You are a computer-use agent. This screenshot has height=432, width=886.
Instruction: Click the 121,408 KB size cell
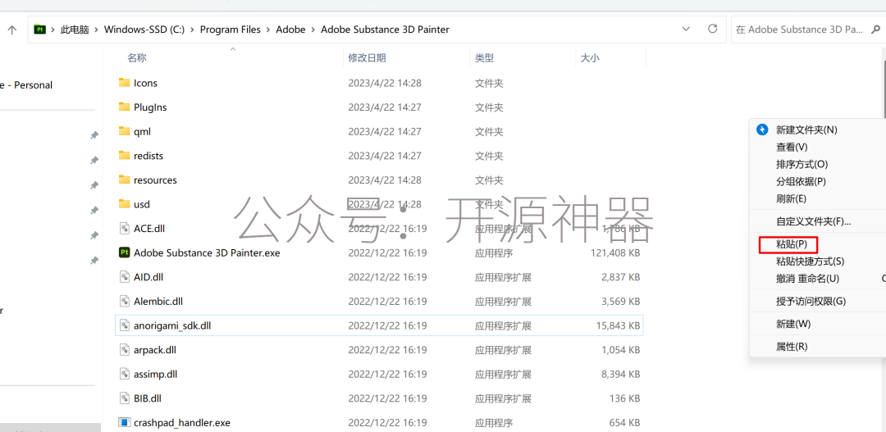pos(615,253)
